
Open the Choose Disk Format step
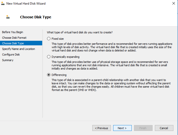14,38
